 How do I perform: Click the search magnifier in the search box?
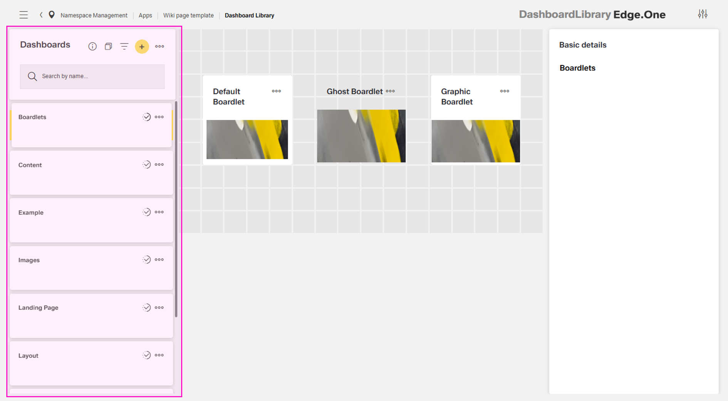pos(32,76)
